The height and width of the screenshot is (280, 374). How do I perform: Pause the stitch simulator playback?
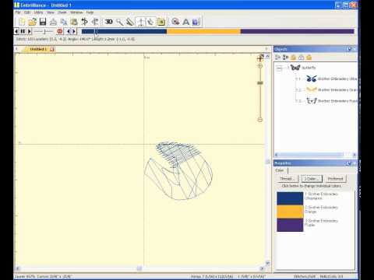tap(23, 31)
